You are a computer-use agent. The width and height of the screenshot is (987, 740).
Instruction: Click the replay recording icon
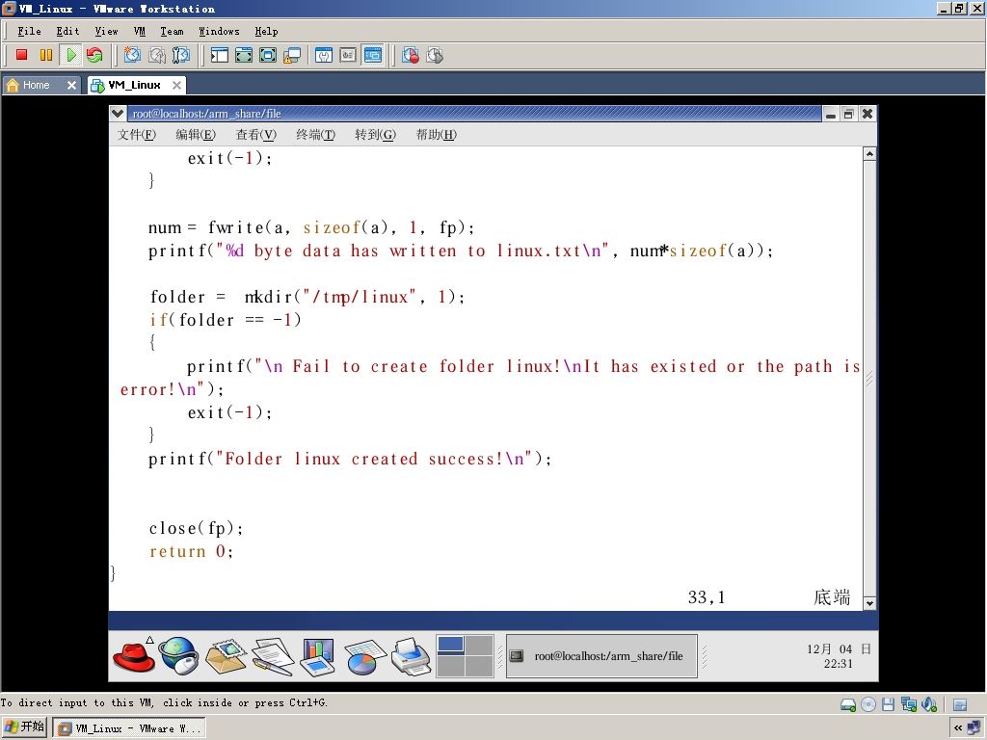pyautogui.click(x=435, y=55)
